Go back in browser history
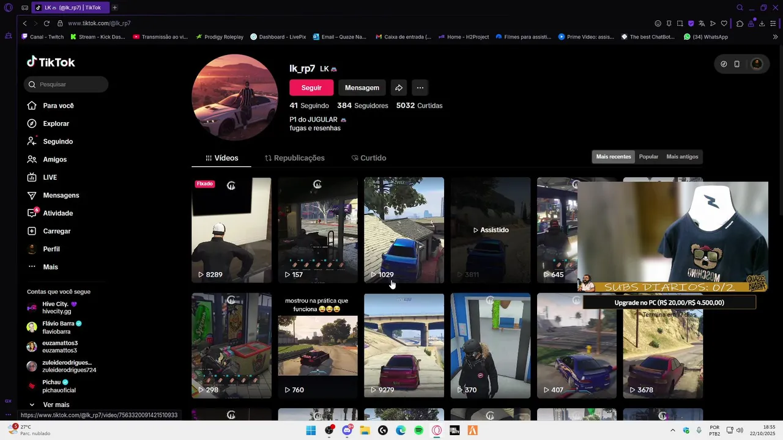The width and height of the screenshot is (783, 440). pos(24,23)
